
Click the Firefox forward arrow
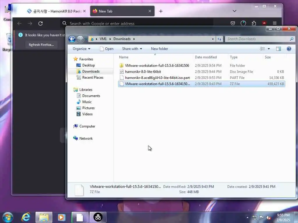[x=30, y=24]
